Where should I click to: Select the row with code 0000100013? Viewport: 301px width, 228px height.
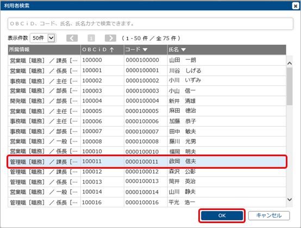coord(147,182)
